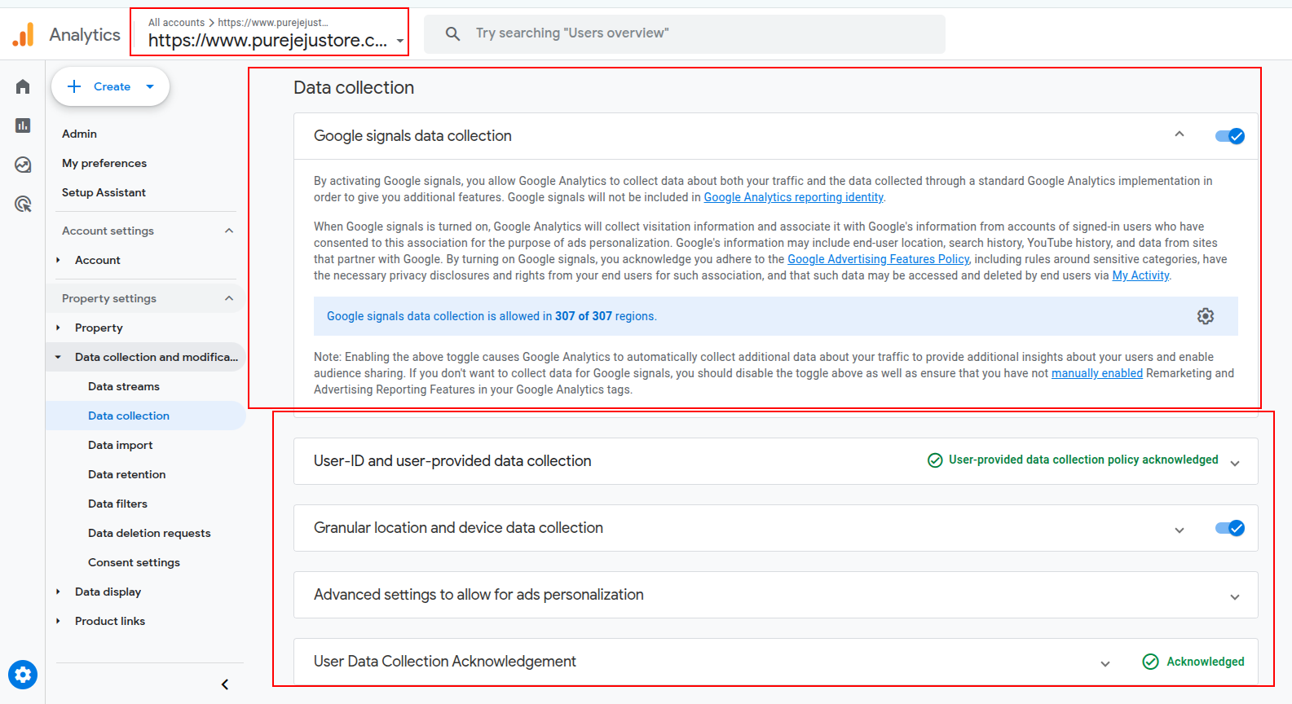The height and width of the screenshot is (704, 1292).
Task: Click the Create button
Action: [x=111, y=86]
